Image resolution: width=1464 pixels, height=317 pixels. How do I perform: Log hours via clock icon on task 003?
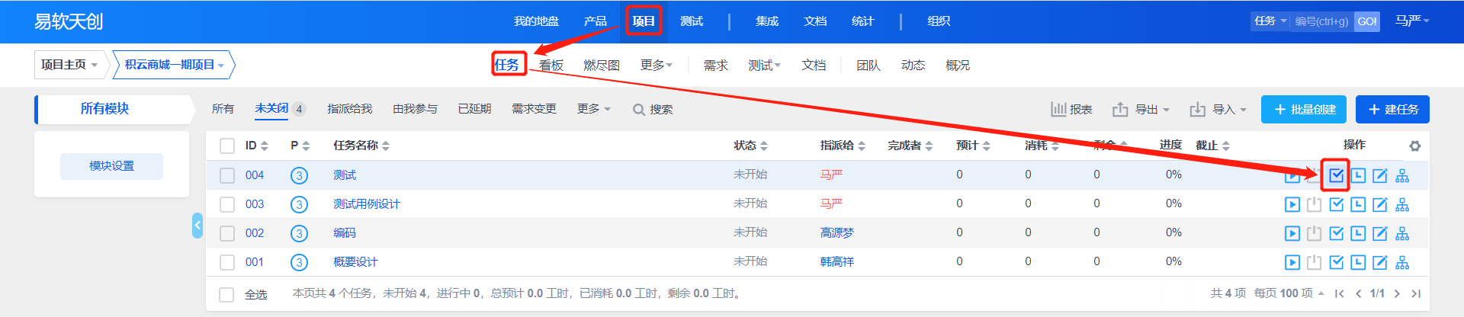pyautogui.click(x=1358, y=205)
